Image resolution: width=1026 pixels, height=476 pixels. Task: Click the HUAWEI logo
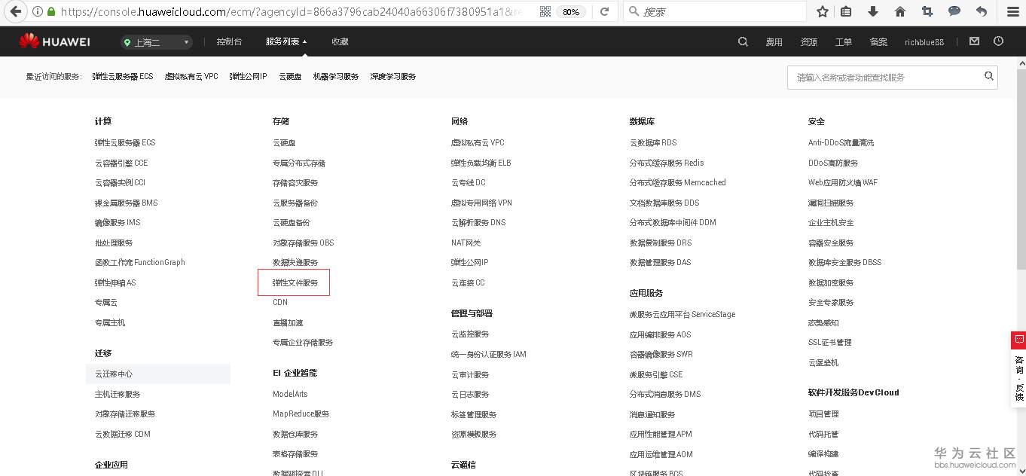[53, 41]
